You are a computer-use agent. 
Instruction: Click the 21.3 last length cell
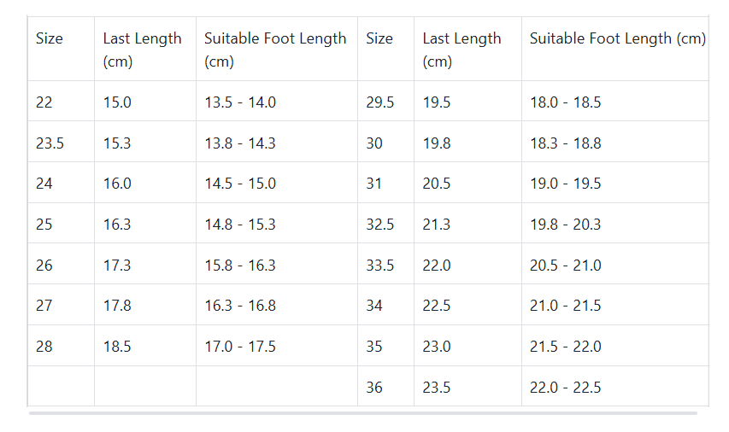point(437,225)
